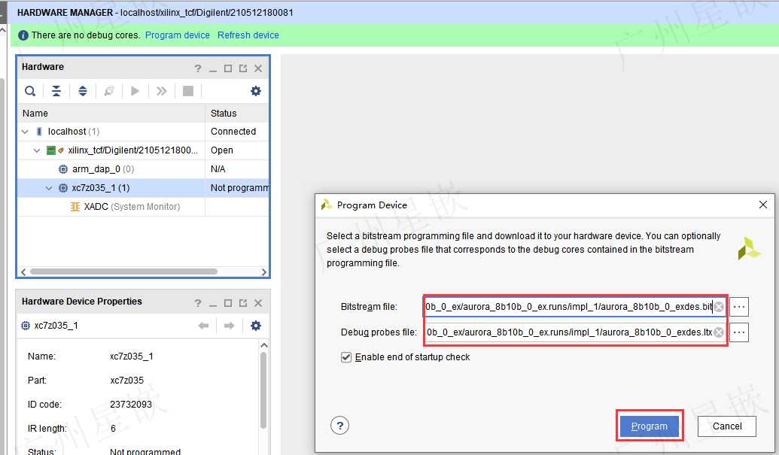Select XADC (System Monitor) item

pos(132,207)
